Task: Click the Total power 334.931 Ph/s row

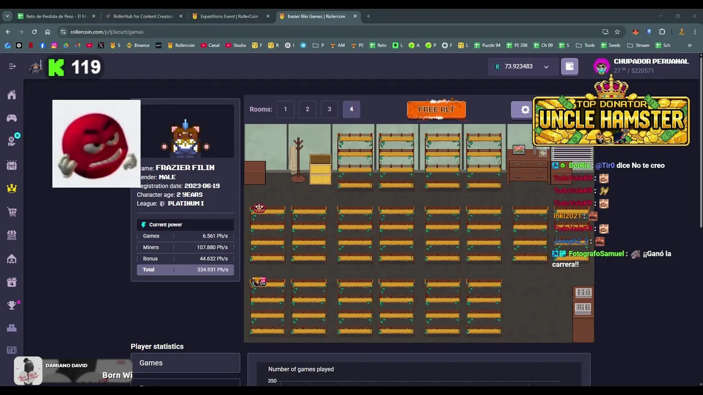Action: pyautogui.click(x=185, y=270)
